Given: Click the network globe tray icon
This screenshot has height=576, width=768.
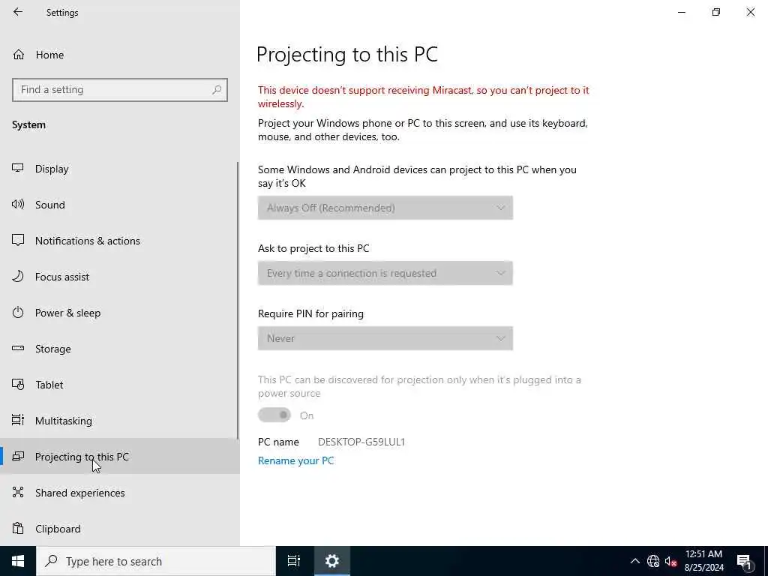Looking at the screenshot, I should 653,561.
